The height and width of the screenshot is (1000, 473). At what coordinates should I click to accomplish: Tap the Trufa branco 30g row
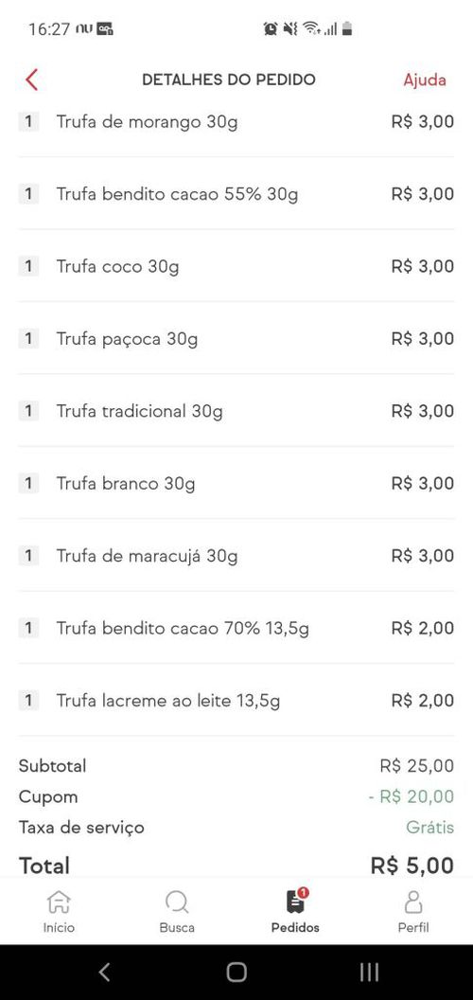(236, 483)
